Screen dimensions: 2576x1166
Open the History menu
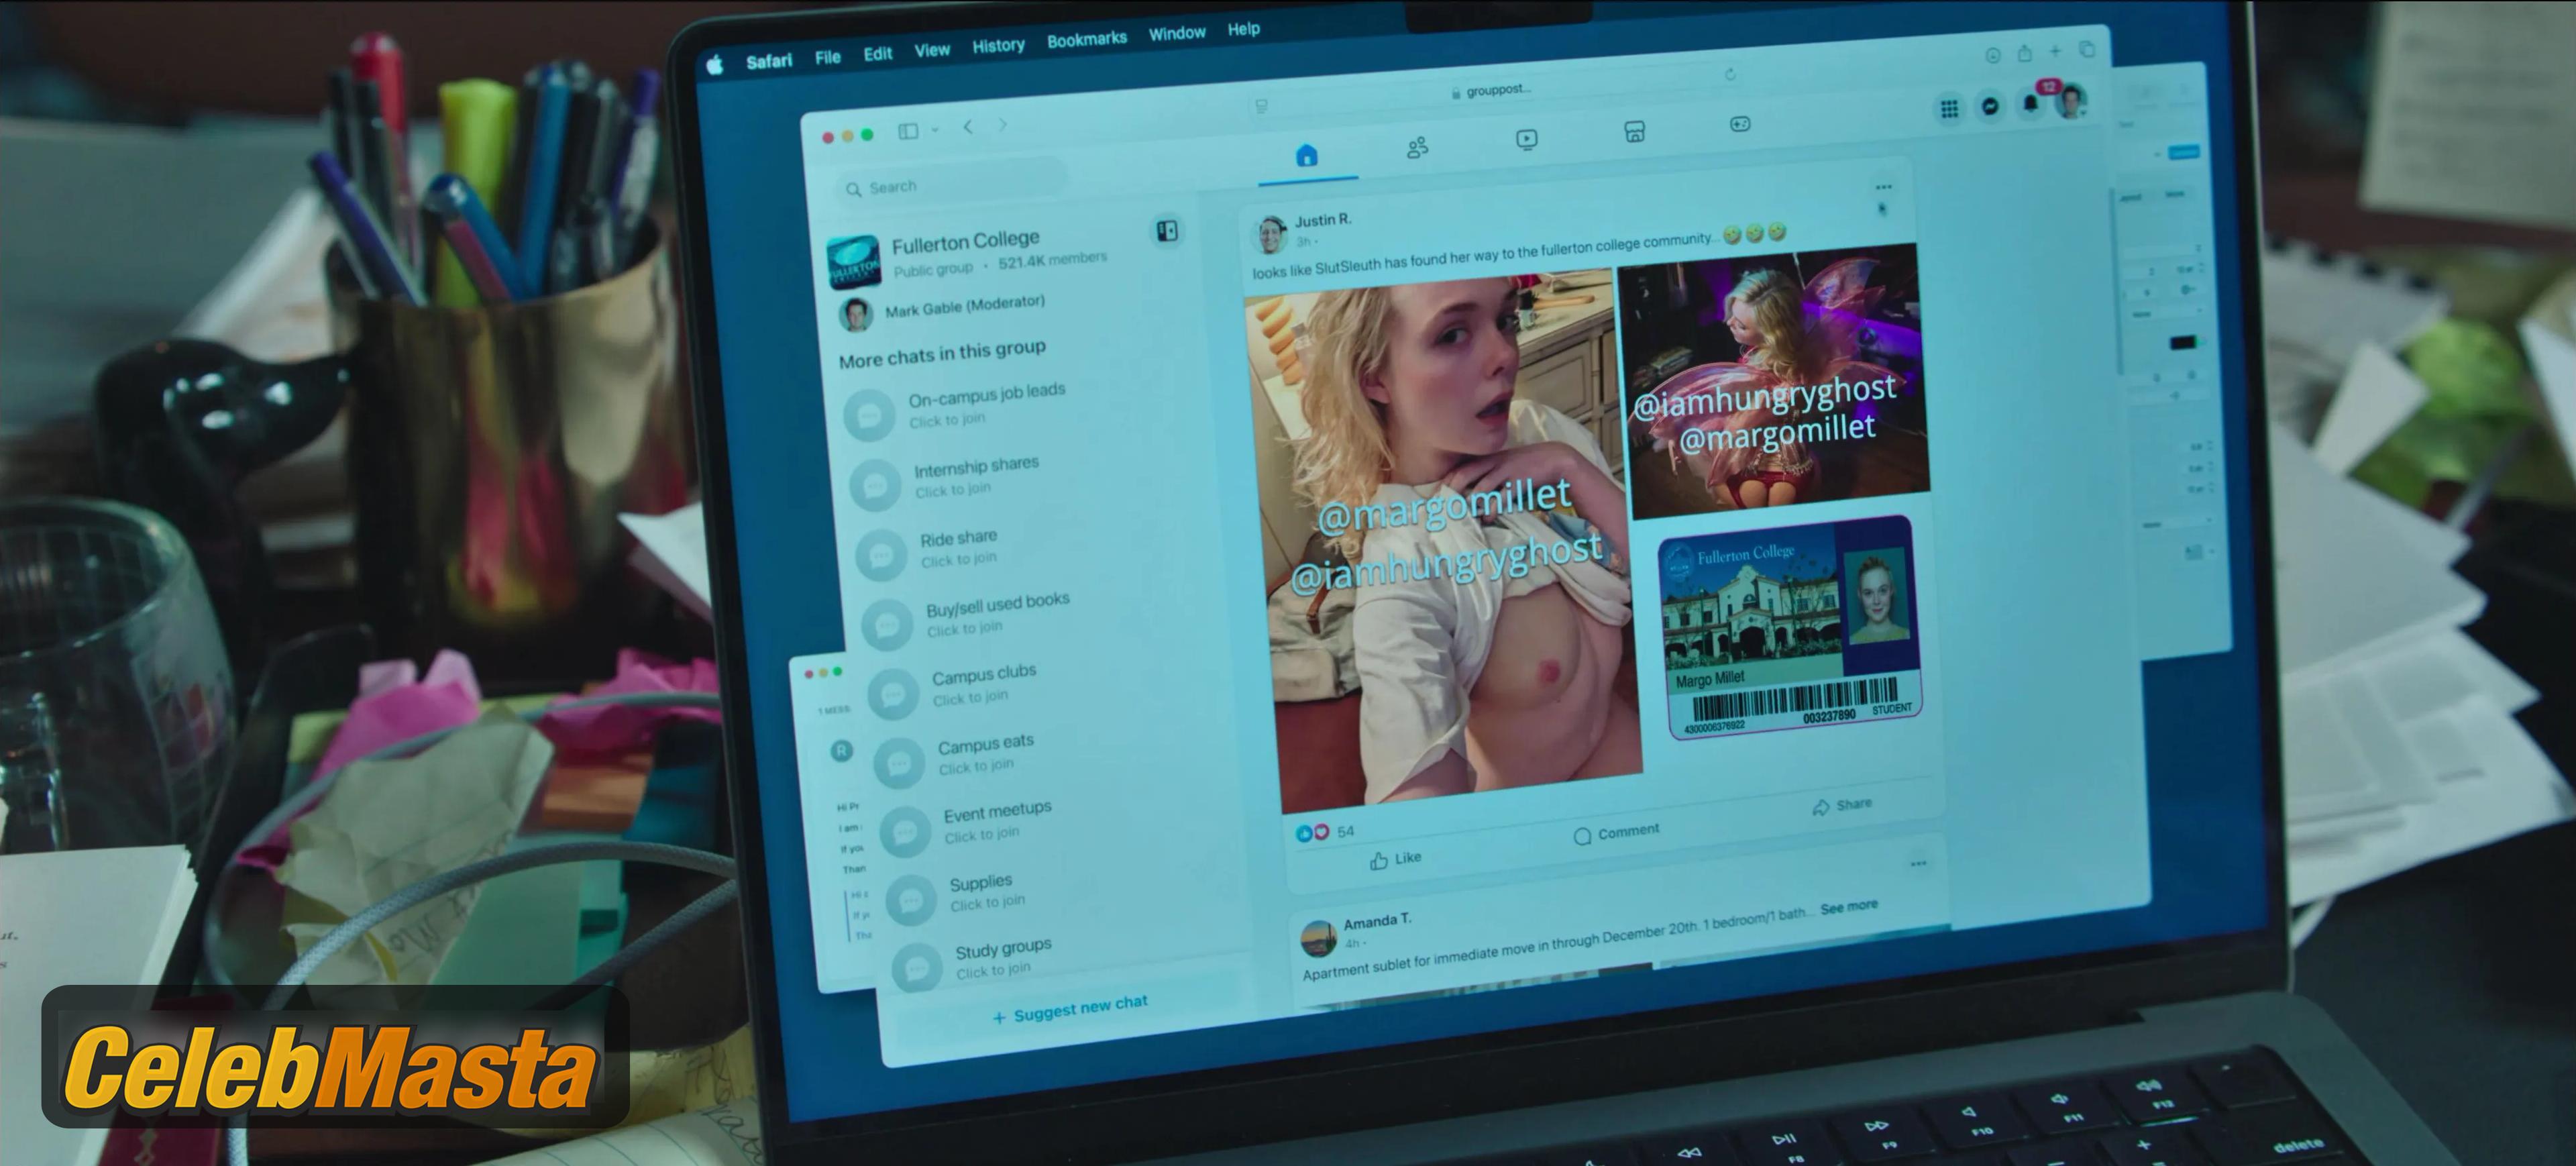998,45
